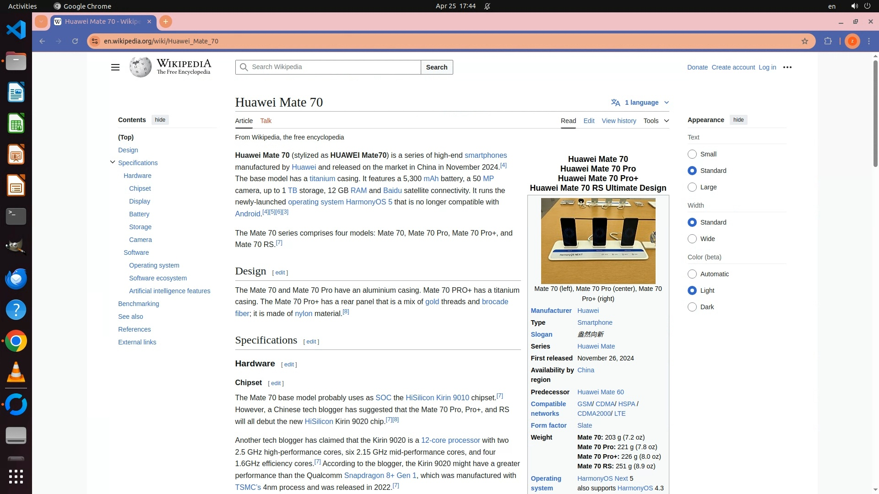
Task: Collapse Specifications section in contents
Action: coord(113,162)
